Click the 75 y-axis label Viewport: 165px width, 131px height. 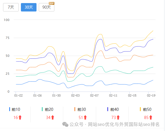pos(8,38)
